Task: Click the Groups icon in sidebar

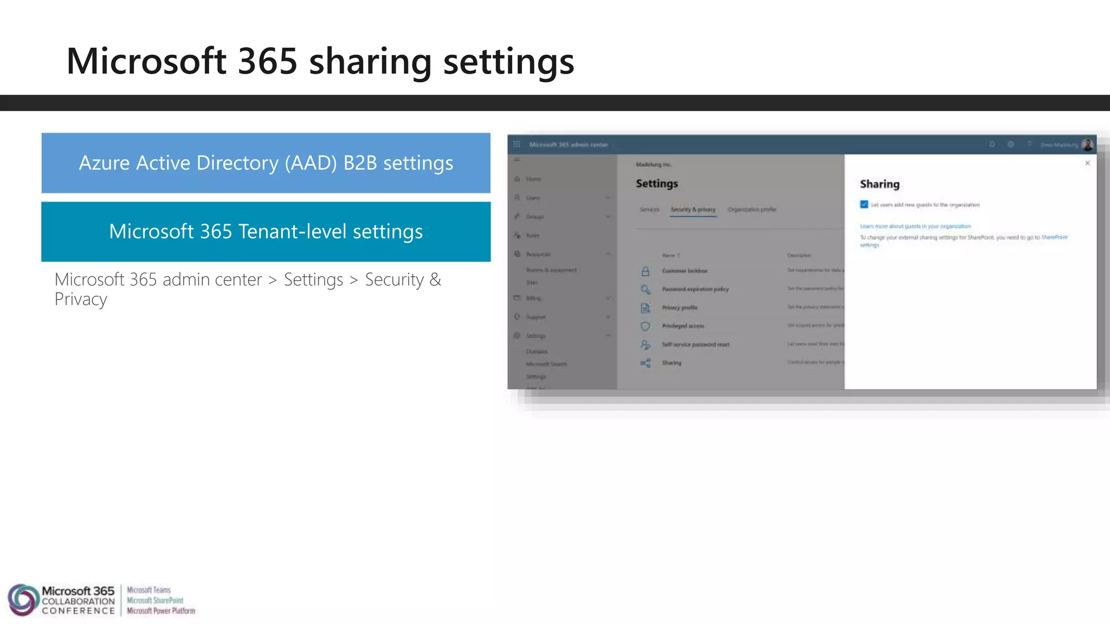Action: [x=517, y=216]
